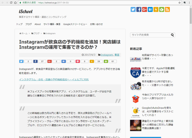Share article via Hatena bookmark button

point(64,61)
